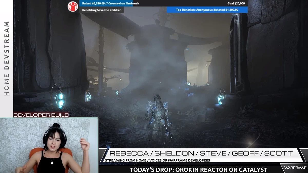This screenshot has height=173, width=308.
Task: Click 'STREAMING FROM HOME / VOICES OF WARFRAME DEVELOPERS' text
Action: pyautogui.click(x=157, y=160)
